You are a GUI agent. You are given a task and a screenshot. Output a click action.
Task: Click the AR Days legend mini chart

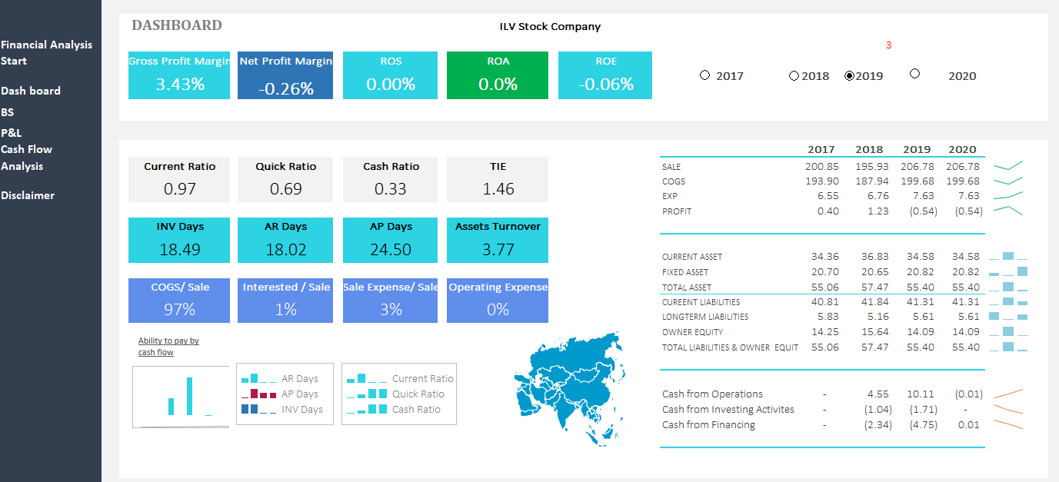coord(258,379)
